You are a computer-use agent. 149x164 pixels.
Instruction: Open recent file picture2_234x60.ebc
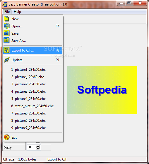pos(33,84)
